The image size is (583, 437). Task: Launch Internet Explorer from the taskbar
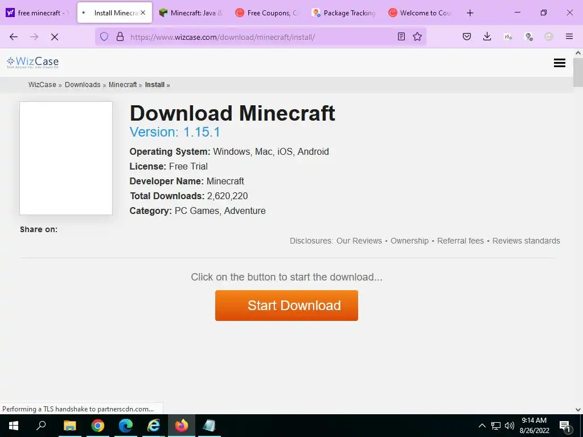click(x=154, y=426)
